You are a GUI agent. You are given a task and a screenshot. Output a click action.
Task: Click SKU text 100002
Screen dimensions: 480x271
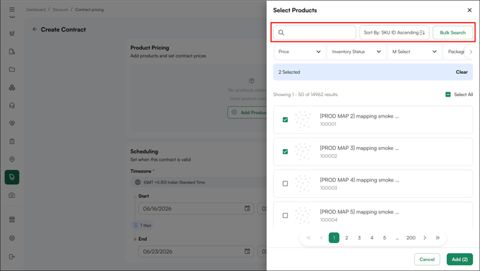pyautogui.click(x=328, y=156)
